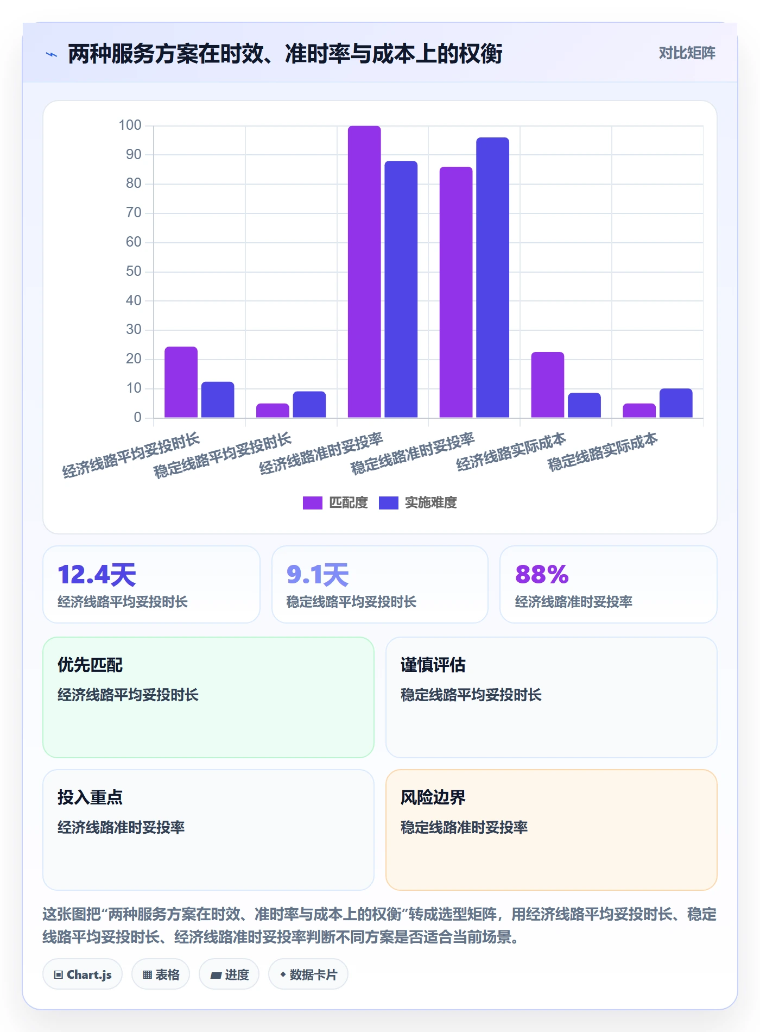Click the purple 匹配度 bar for 稳定线路准时妥投率
This screenshot has width=760, height=1032.
point(456,292)
